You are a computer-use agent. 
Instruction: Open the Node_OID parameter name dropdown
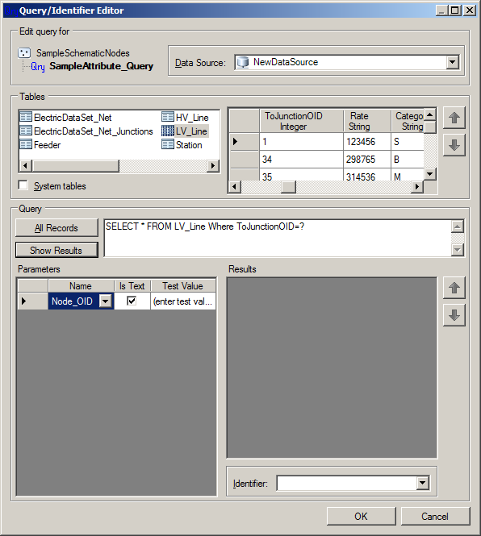pyautogui.click(x=106, y=301)
